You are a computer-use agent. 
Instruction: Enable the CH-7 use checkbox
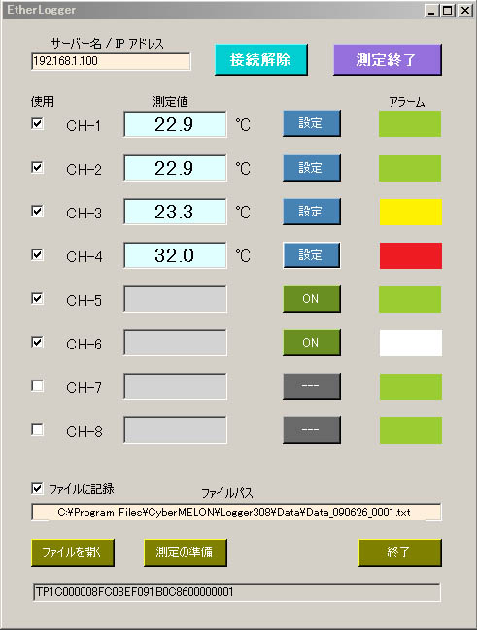pyautogui.click(x=38, y=386)
